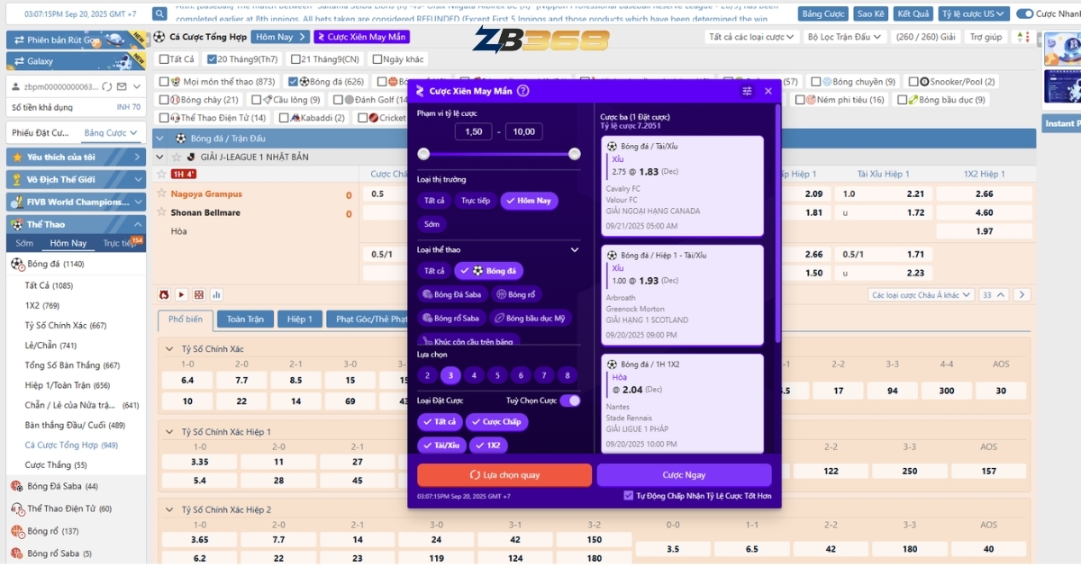Switch to the Toàn Trận tab

point(245,319)
